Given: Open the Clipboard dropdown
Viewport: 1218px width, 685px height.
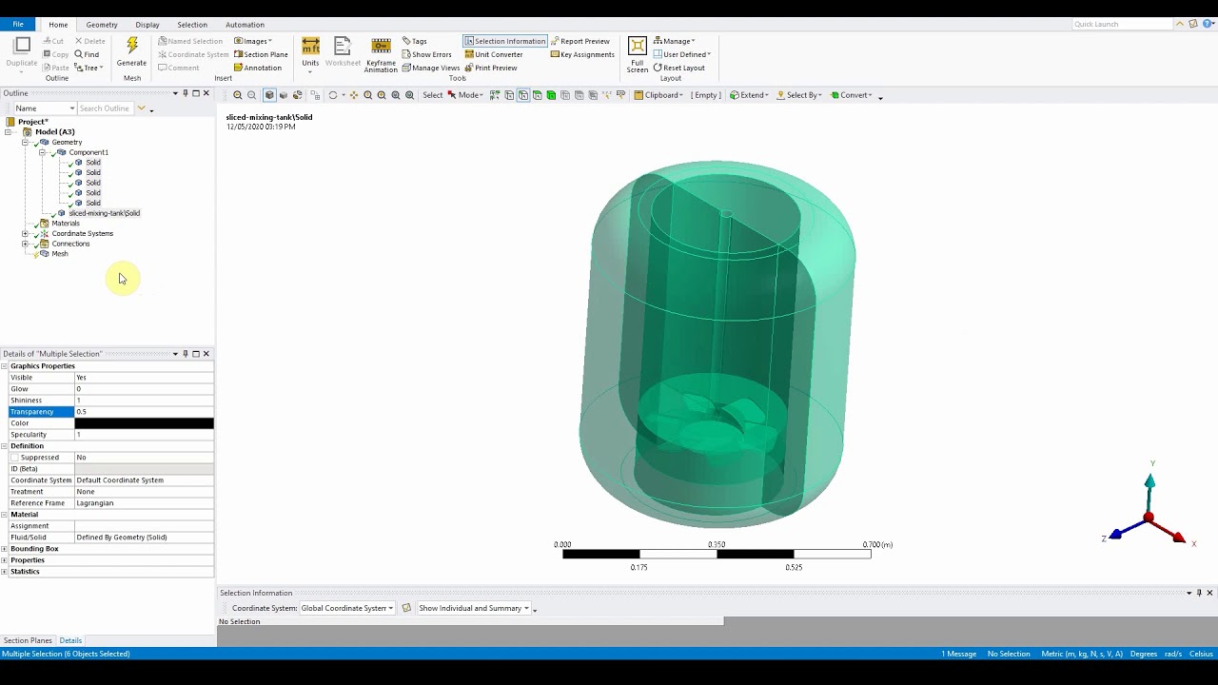Looking at the screenshot, I should click(x=658, y=95).
